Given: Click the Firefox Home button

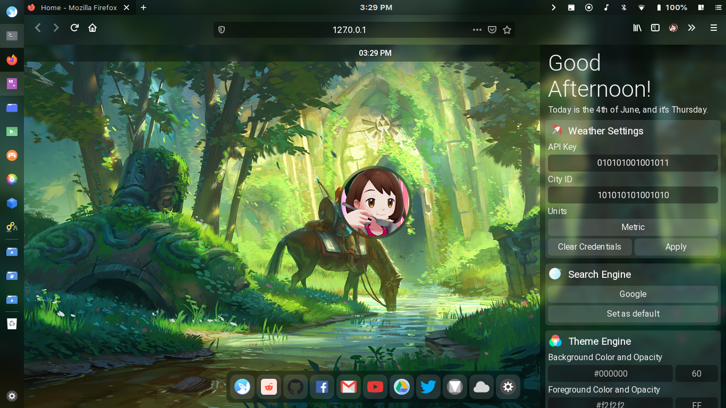Looking at the screenshot, I should (92, 28).
